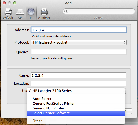Click the Address field containing 1.2.3.4

tap(79, 30)
